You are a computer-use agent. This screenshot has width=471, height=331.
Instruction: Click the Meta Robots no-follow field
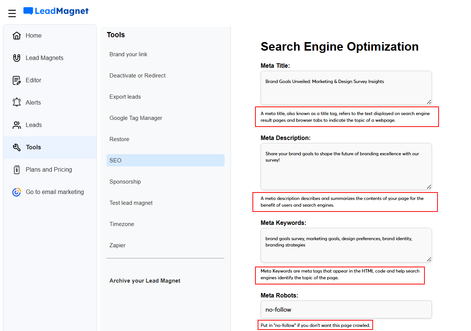pos(346,309)
